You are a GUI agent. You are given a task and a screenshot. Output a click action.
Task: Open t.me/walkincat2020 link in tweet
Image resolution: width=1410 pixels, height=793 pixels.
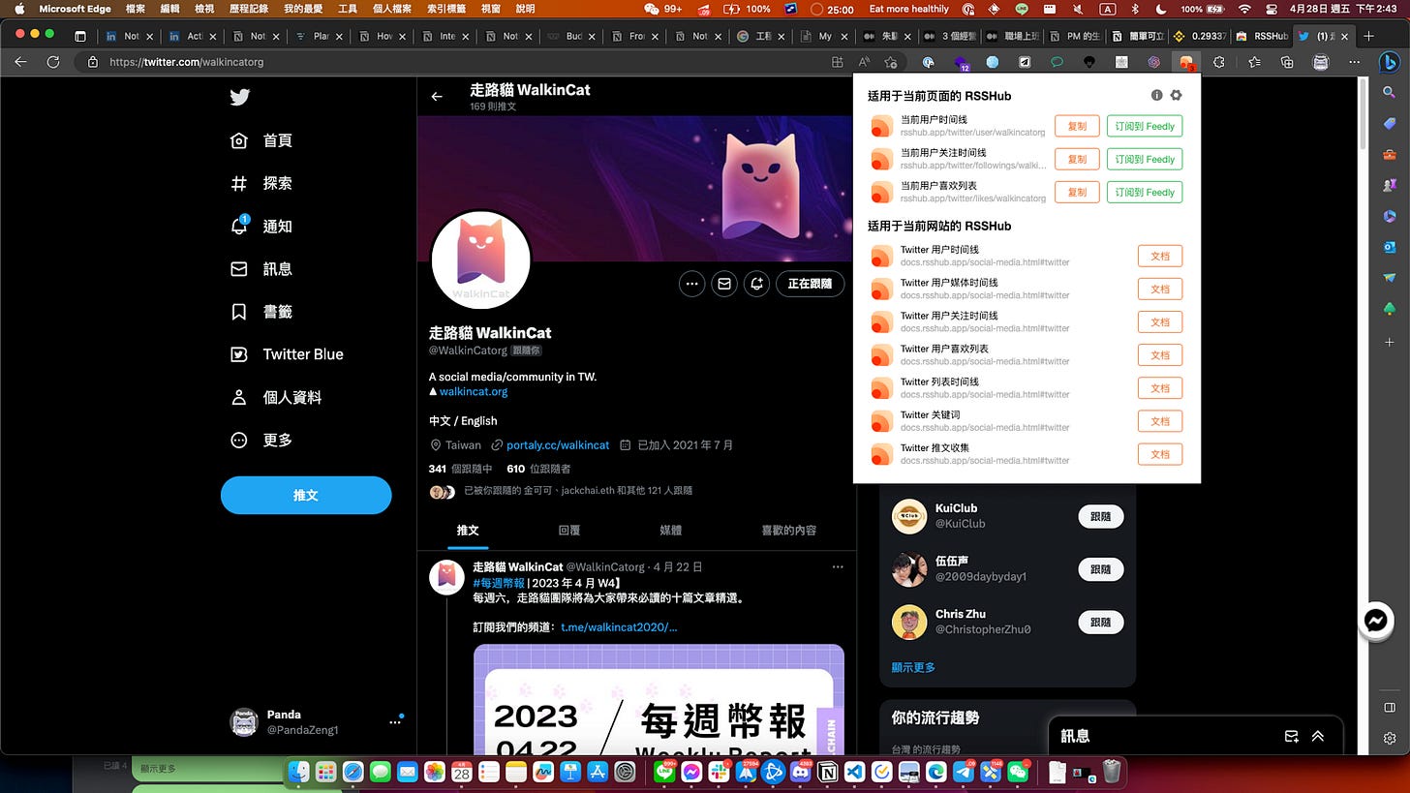(x=619, y=626)
